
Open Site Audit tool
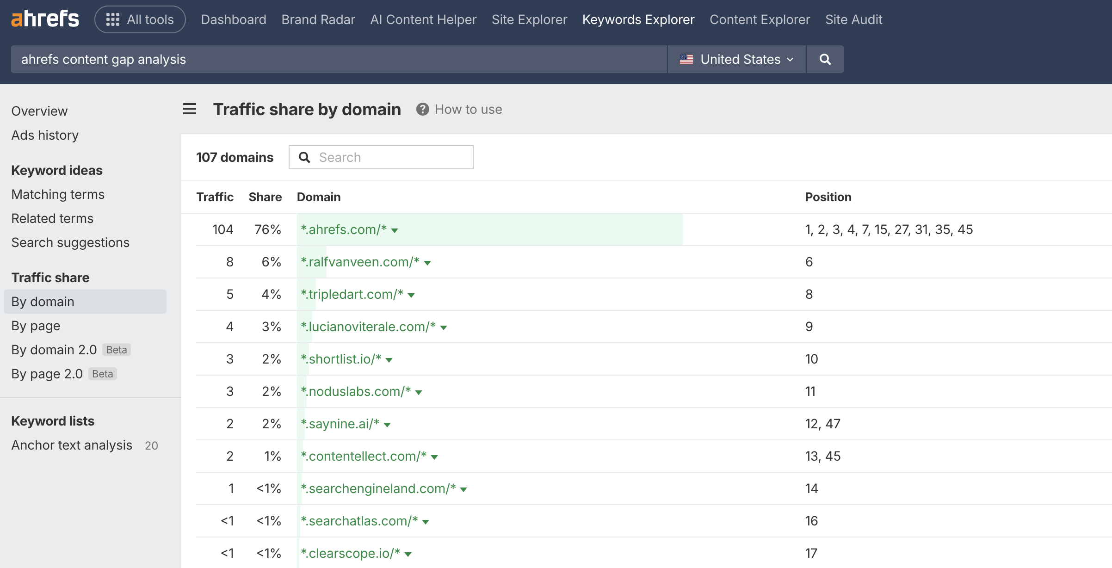[x=854, y=19]
